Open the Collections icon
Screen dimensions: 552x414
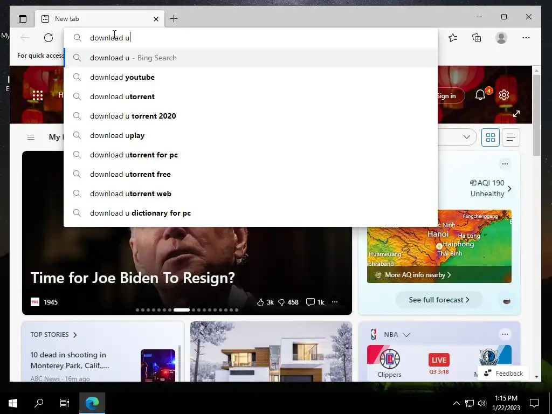coord(477,38)
